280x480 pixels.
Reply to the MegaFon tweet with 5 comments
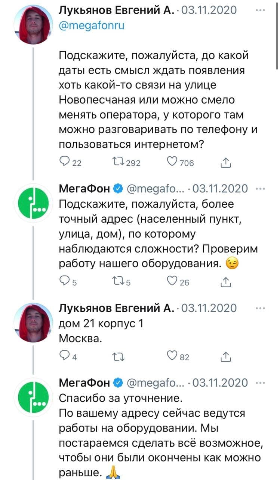64,282
